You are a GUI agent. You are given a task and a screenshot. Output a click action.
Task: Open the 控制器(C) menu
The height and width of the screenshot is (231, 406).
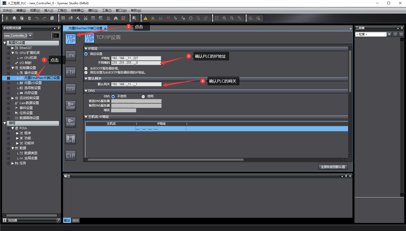(77, 11)
